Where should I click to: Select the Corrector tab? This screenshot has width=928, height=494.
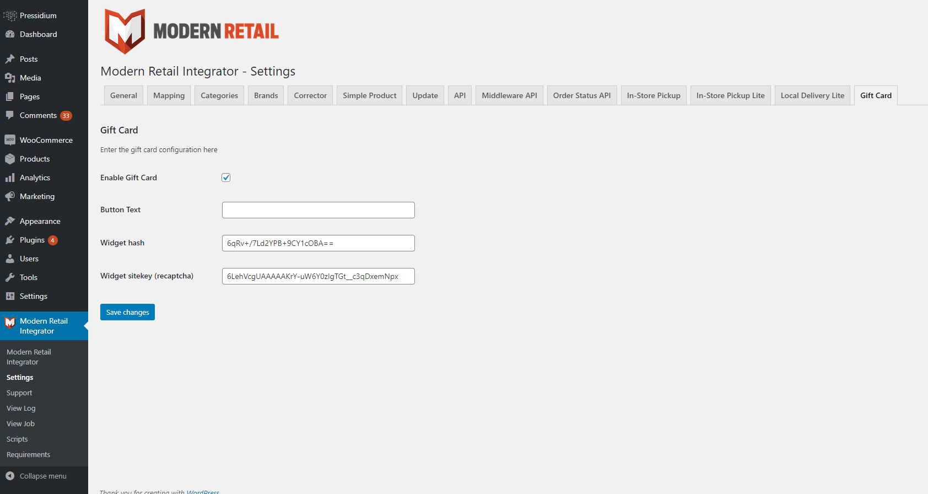tap(310, 95)
